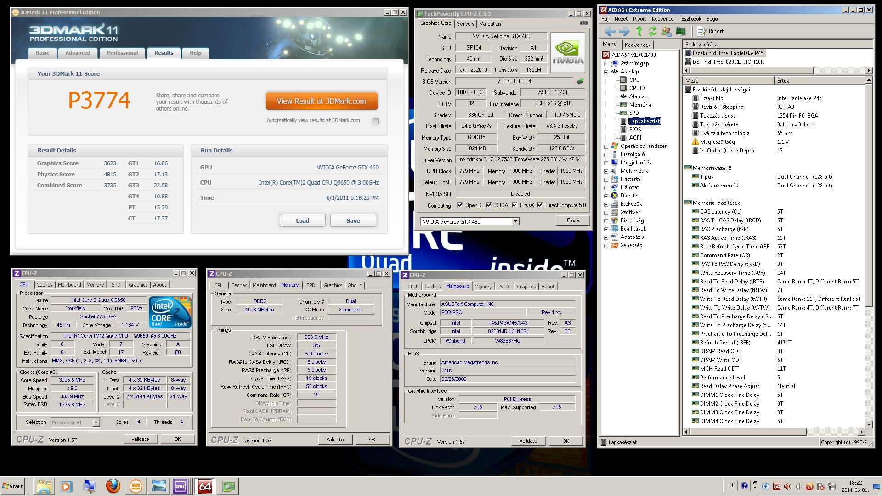Enable automatically view results at 3DMark.com
The image size is (882, 496).
(375, 121)
